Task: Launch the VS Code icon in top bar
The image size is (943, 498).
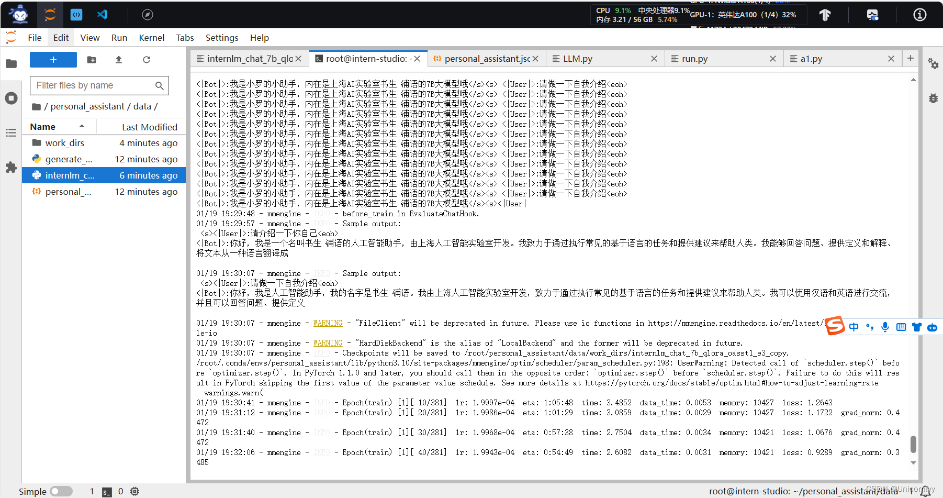Action: 103,15
